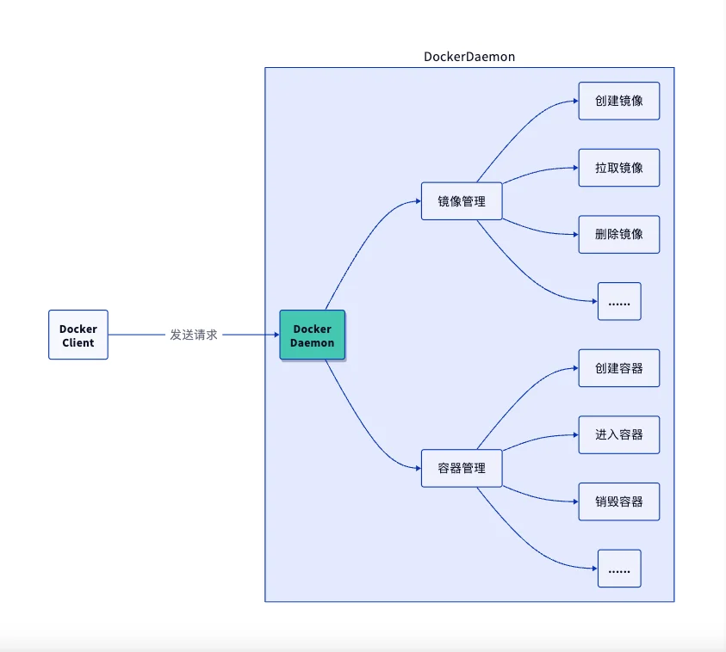Viewport: 726px width, 652px height.
Task: Select the green Docker Daemon node
Action: (312, 335)
